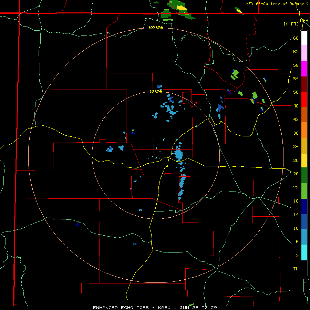The width and height of the screenshot is (310, 310).
Task: Click the "66" legend value
Action: (296, 38)
